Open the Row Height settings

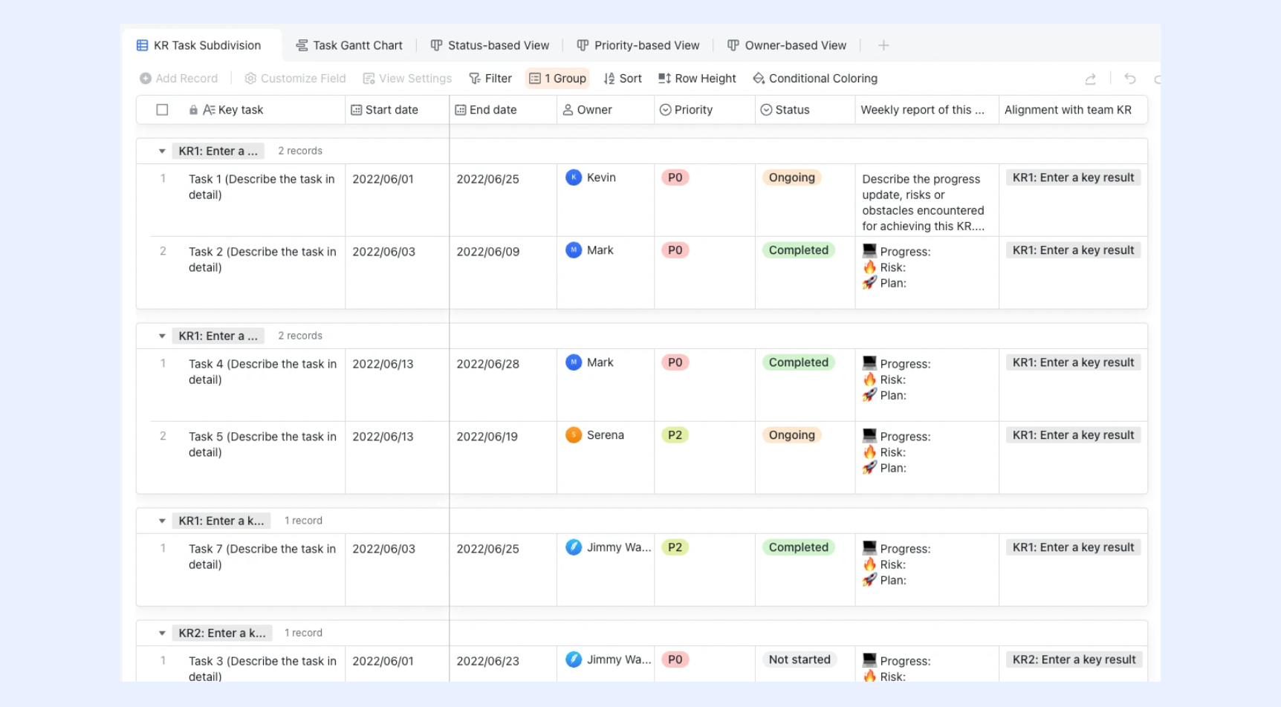[x=697, y=79]
